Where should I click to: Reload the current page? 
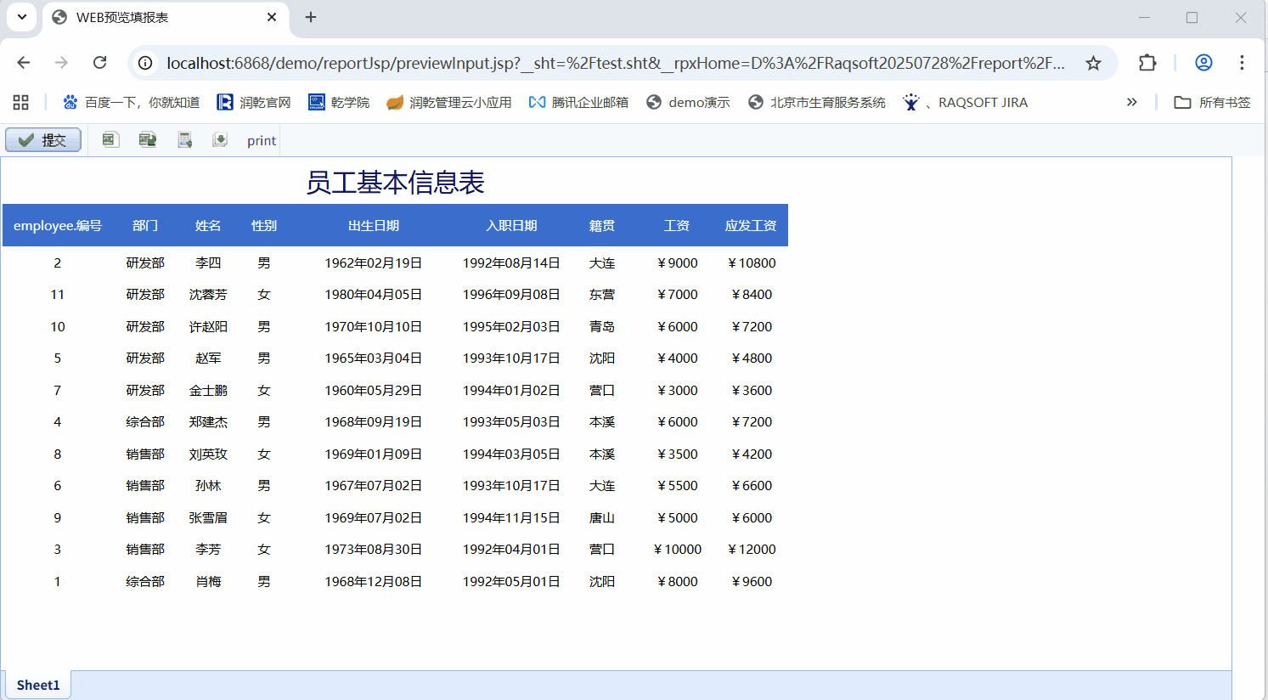click(x=100, y=63)
